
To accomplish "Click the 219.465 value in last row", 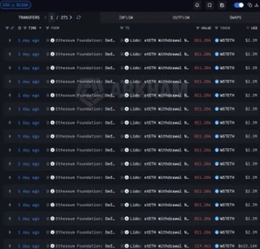I will [203, 246].
